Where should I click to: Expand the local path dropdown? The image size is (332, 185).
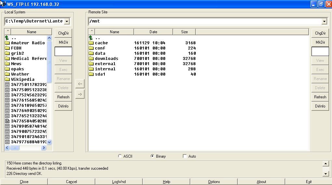(67, 21)
